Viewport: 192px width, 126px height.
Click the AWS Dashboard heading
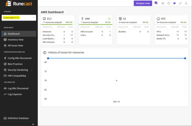(x=52, y=12)
